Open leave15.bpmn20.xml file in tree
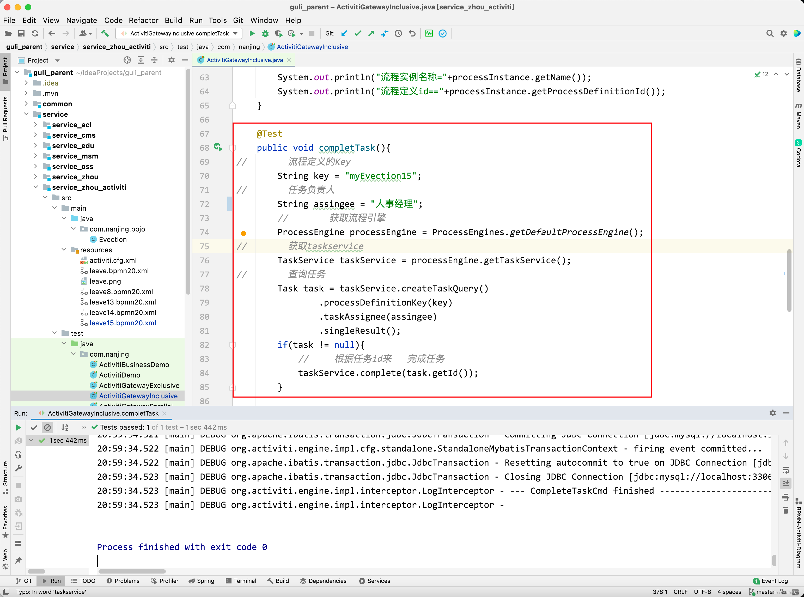This screenshot has width=804, height=597. 123,323
